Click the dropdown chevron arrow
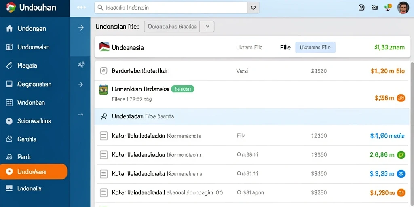This screenshot has width=414, height=207. 207,27
